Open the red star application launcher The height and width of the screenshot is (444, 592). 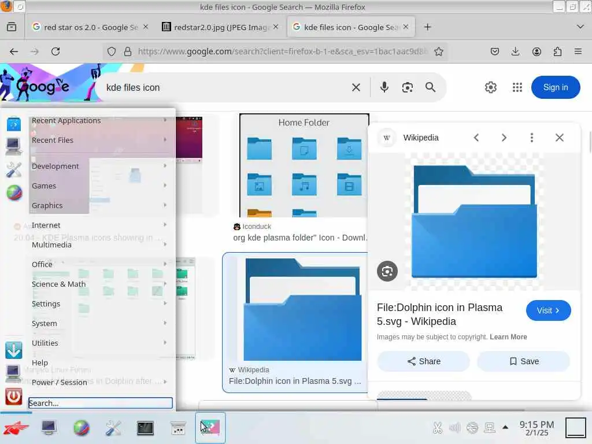16,428
